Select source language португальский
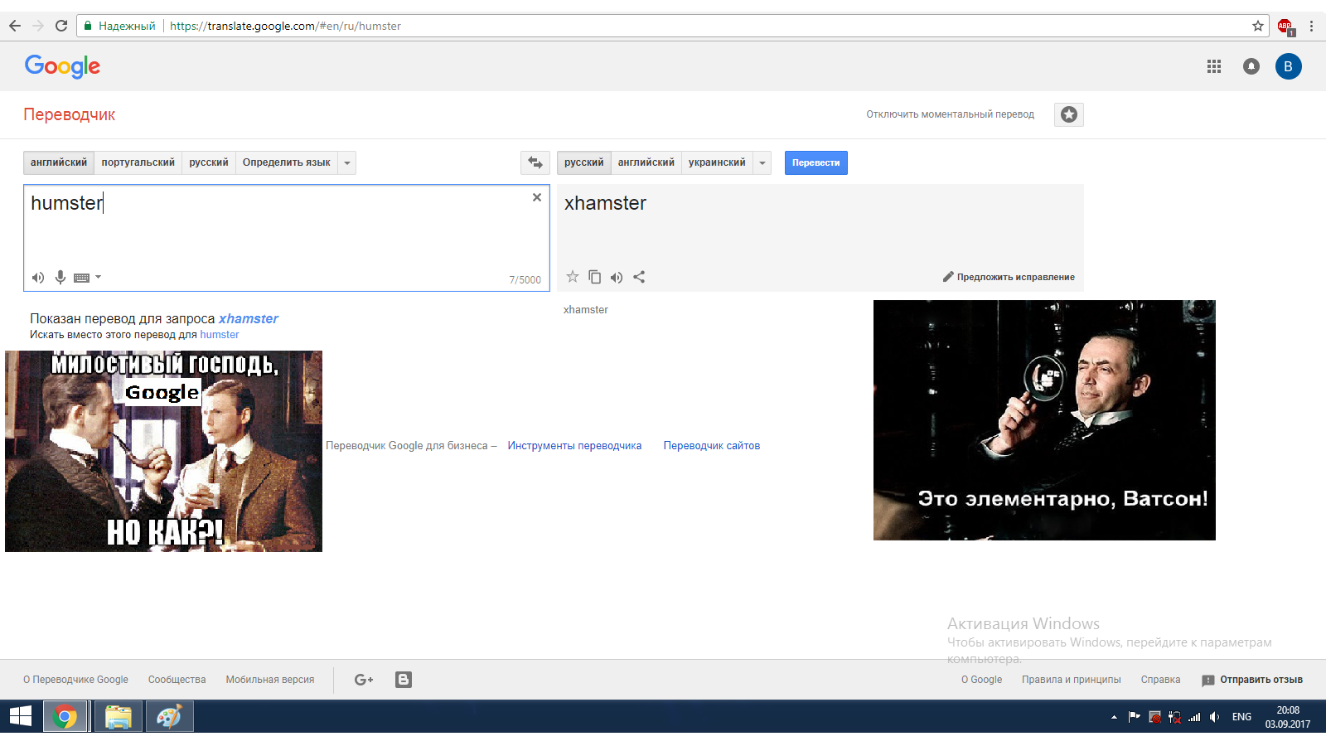The height and width of the screenshot is (746, 1326). [x=138, y=162]
